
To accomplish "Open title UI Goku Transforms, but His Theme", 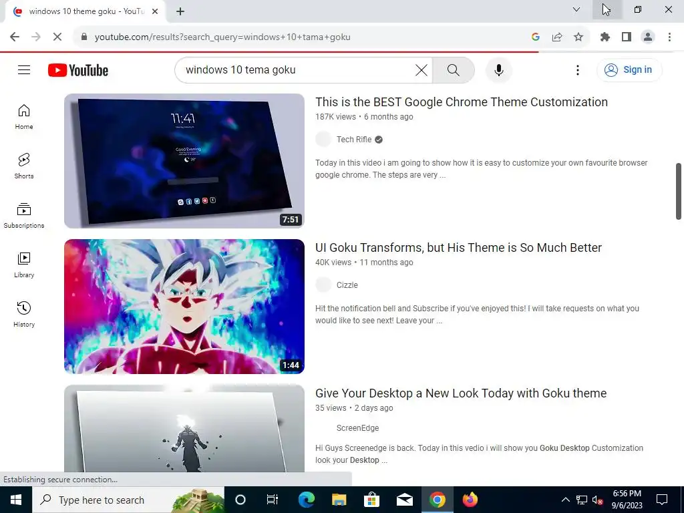I will (x=458, y=248).
